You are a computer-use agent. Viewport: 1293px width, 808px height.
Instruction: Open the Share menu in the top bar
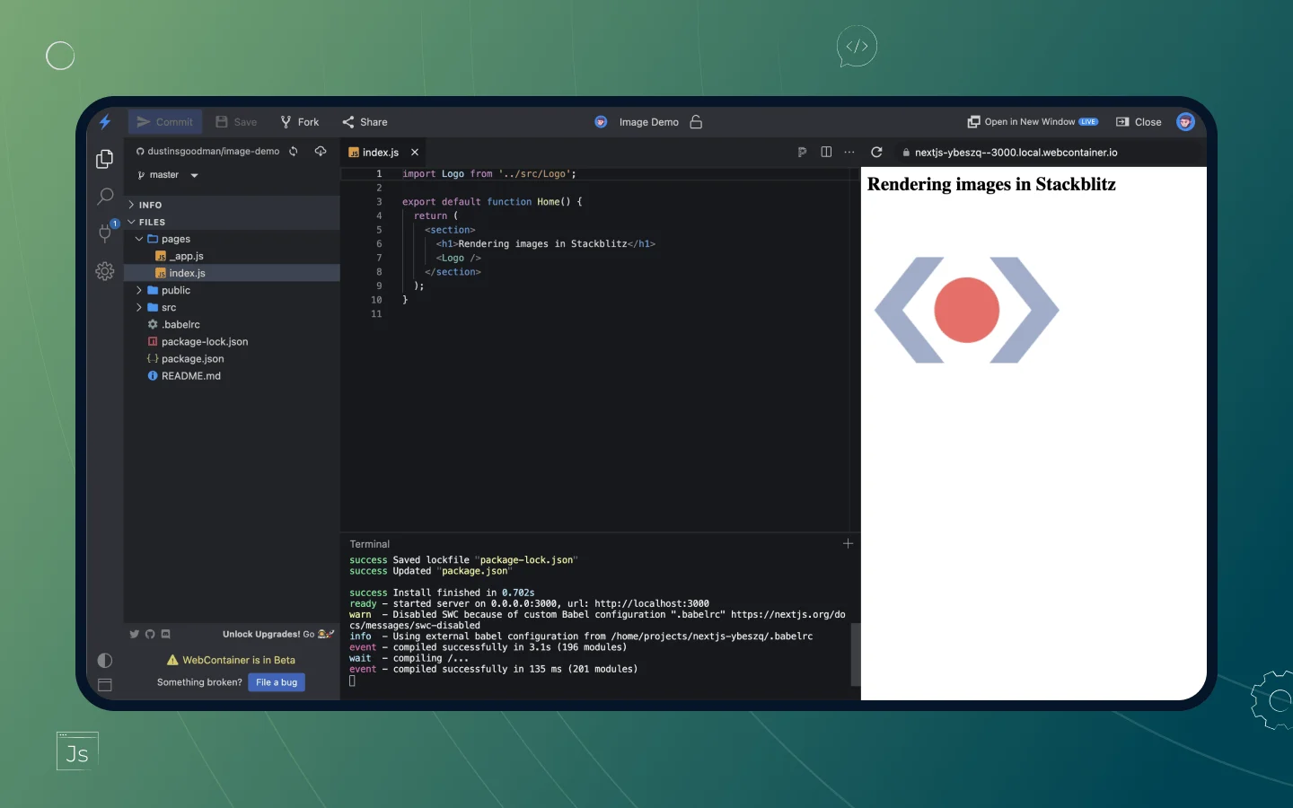pyautogui.click(x=365, y=121)
